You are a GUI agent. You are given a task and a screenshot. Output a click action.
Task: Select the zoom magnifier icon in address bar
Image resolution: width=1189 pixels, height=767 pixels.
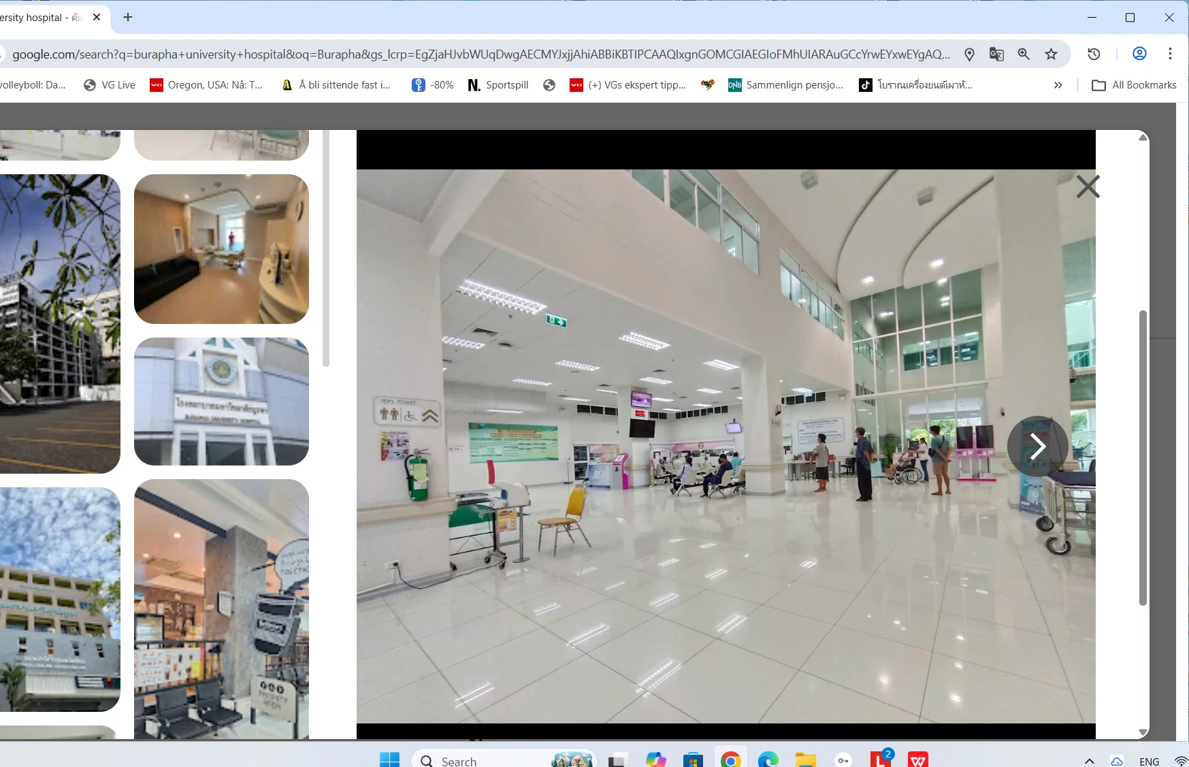pyautogui.click(x=1024, y=54)
